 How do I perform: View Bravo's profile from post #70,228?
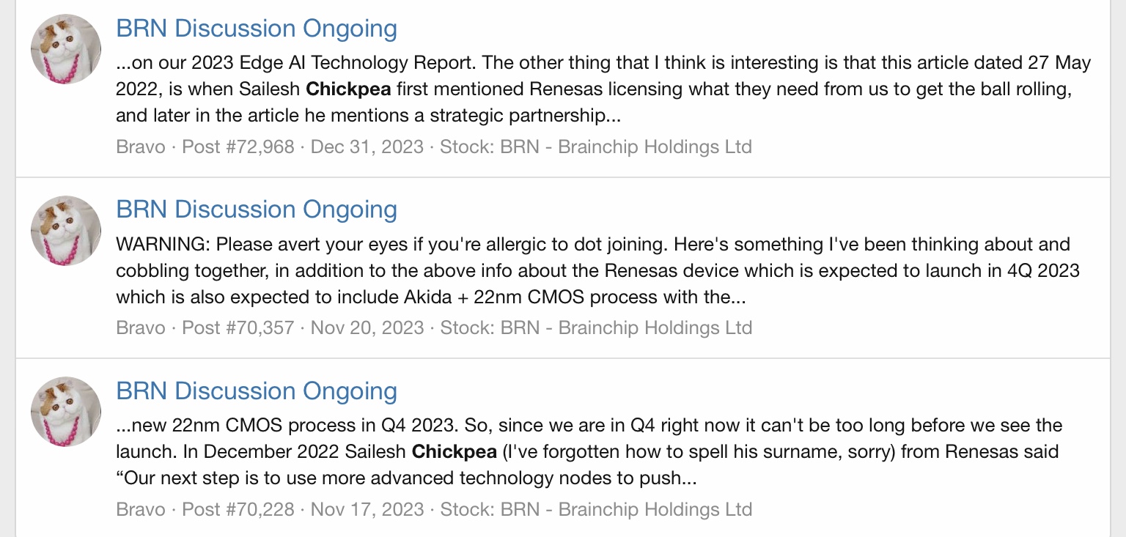(x=140, y=509)
